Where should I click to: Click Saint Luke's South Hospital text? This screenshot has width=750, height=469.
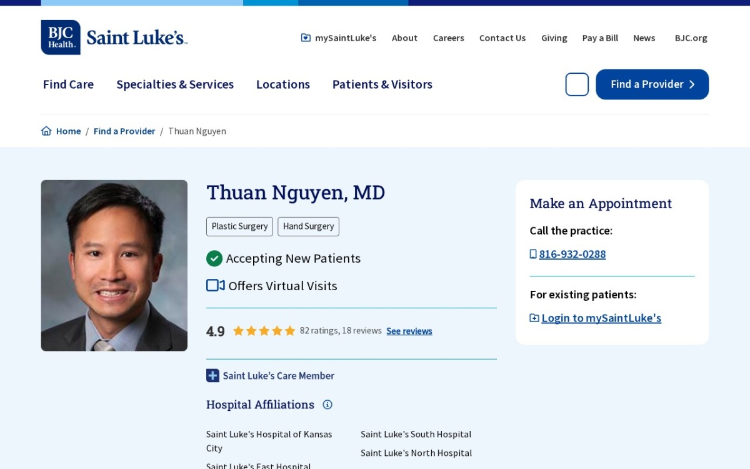tap(416, 434)
